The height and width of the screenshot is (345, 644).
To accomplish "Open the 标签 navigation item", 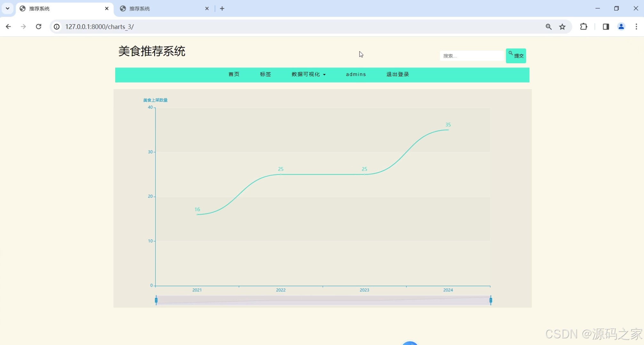I will [265, 74].
